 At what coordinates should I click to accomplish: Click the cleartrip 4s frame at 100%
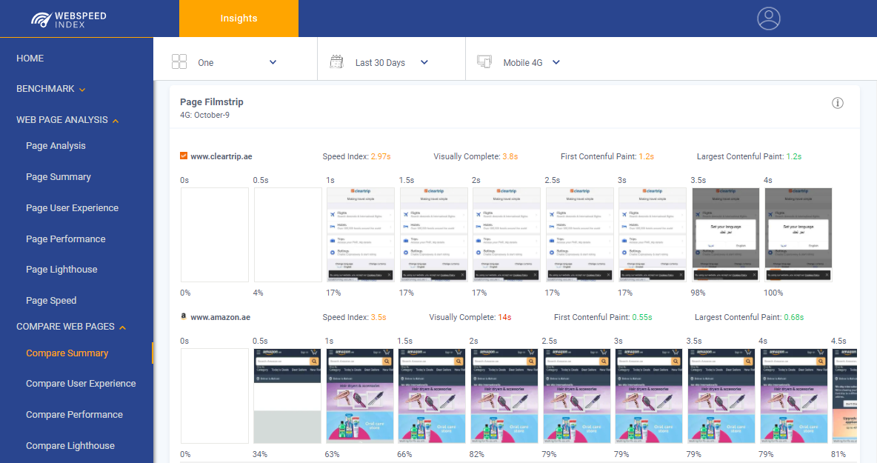tap(798, 235)
